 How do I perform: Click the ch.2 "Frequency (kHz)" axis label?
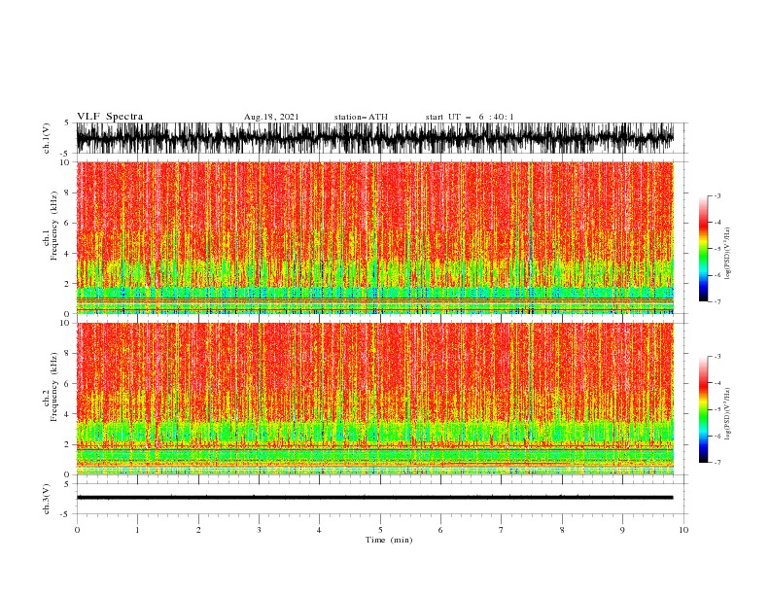53,387
